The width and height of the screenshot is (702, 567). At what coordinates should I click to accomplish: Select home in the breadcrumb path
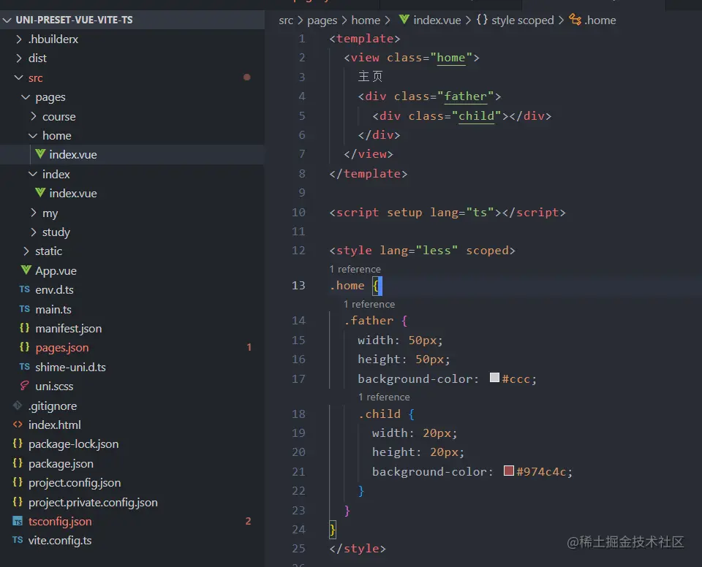366,20
